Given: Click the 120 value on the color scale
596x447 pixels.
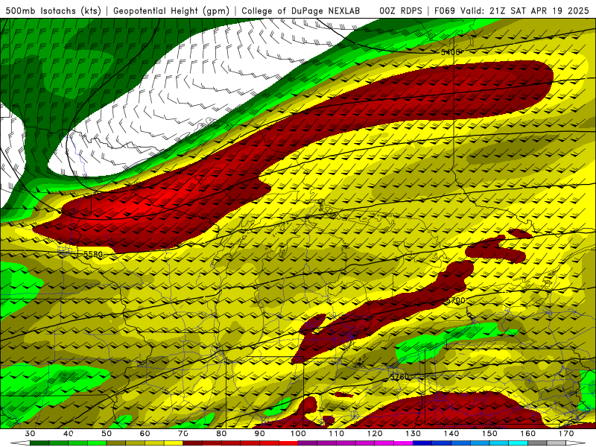Looking at the screenshot, I should click(x=375, y=434).
